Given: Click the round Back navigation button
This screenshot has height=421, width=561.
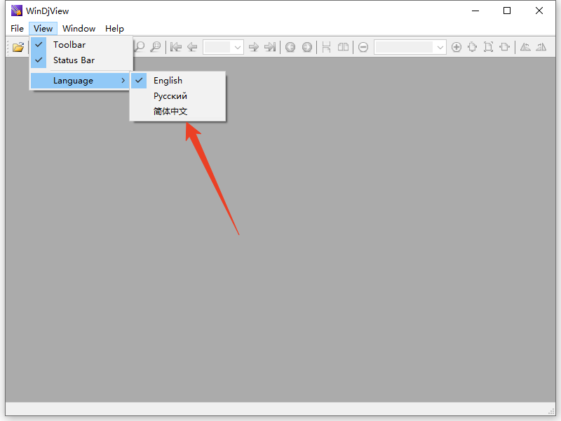Looking at the screenshot, I should pyautogui.click(x=290, y=47).
